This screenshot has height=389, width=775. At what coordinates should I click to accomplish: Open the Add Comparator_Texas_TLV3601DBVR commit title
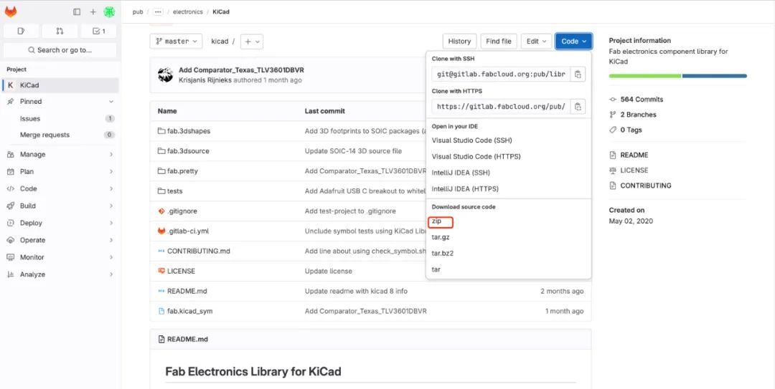241,70
